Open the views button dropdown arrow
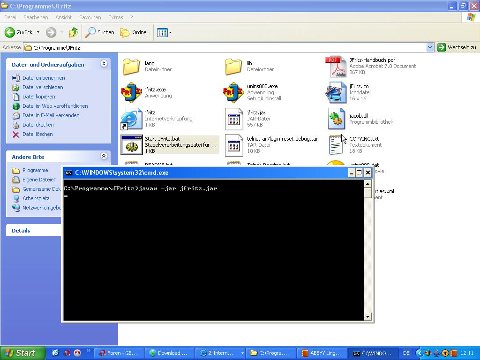 tap(171, 32)
